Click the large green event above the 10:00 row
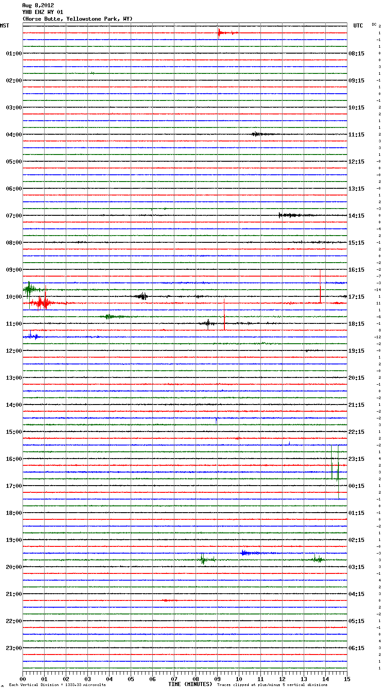The width and height of the screenshot is (383, 691). (x=30, y=289)
